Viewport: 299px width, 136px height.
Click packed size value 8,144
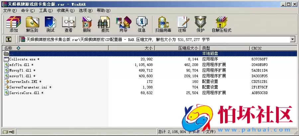pyautogui.click(x=193, y=59)
